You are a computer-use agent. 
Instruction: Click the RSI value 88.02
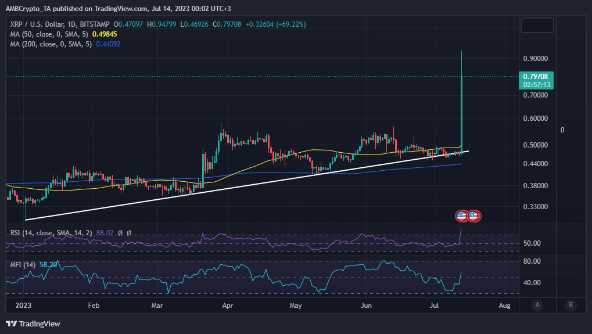coord(105,233)
